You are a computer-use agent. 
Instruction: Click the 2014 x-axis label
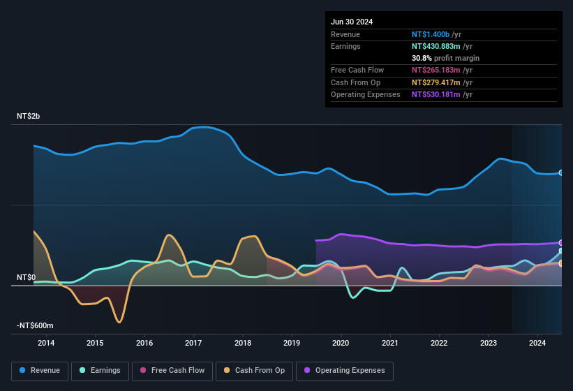[x=46, y=343]
